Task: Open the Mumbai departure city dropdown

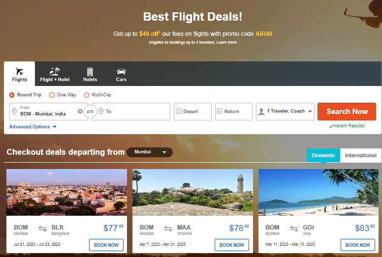Action: [x=150, y=152]
